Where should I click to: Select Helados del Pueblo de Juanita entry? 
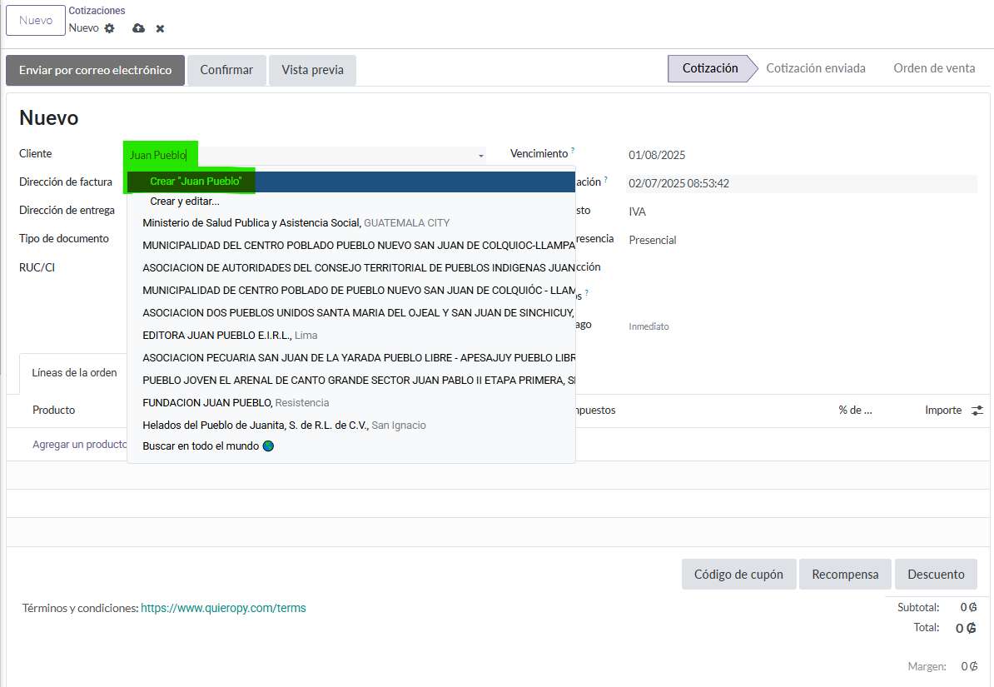pos(351,426)
